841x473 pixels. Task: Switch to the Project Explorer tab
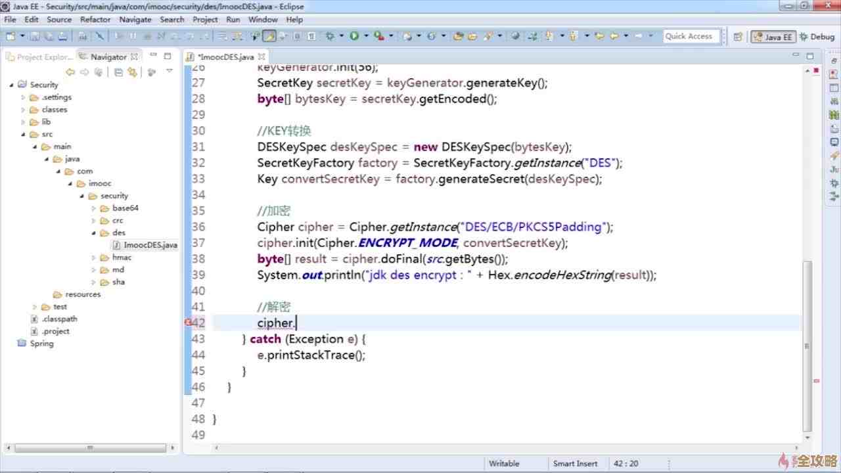pos(37,56)
